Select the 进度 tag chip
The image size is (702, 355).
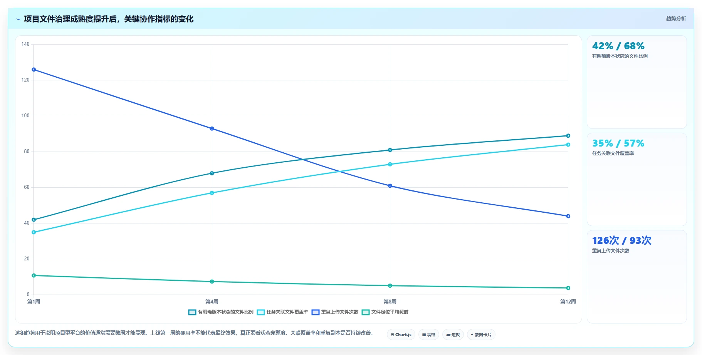(x=453, y=335)
